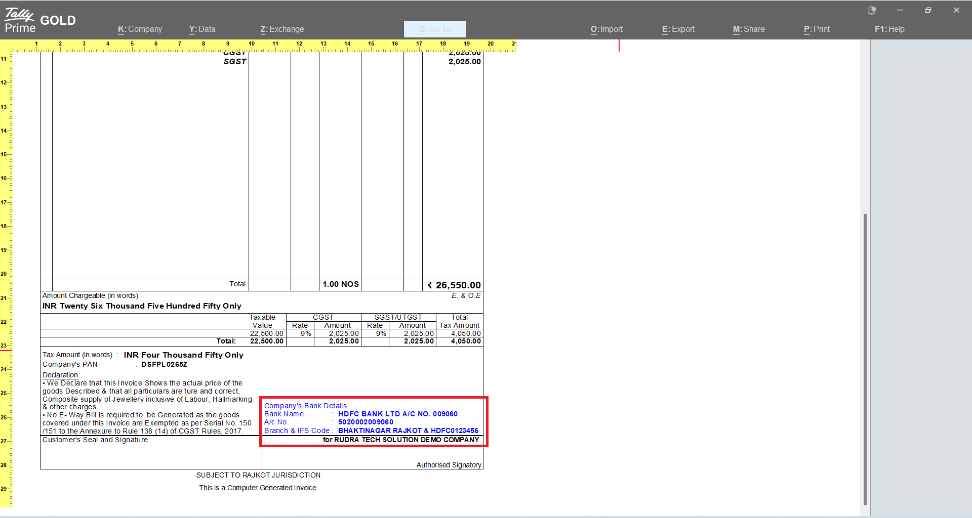Expand the O: Import menu
Screen dimensions: 972x518
pyautogui.click(x=606, y=29)
